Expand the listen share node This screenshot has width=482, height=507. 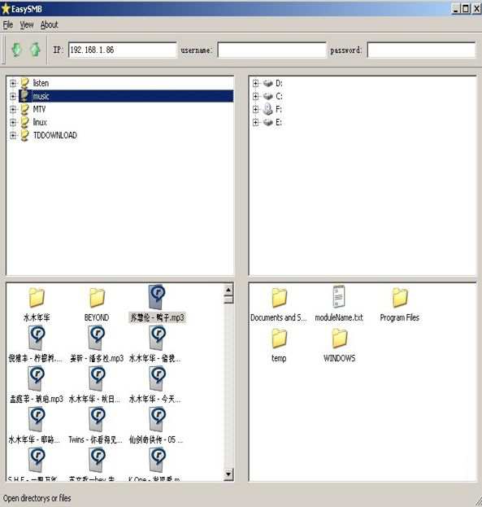pyautogui.click(x=13, y=84)
